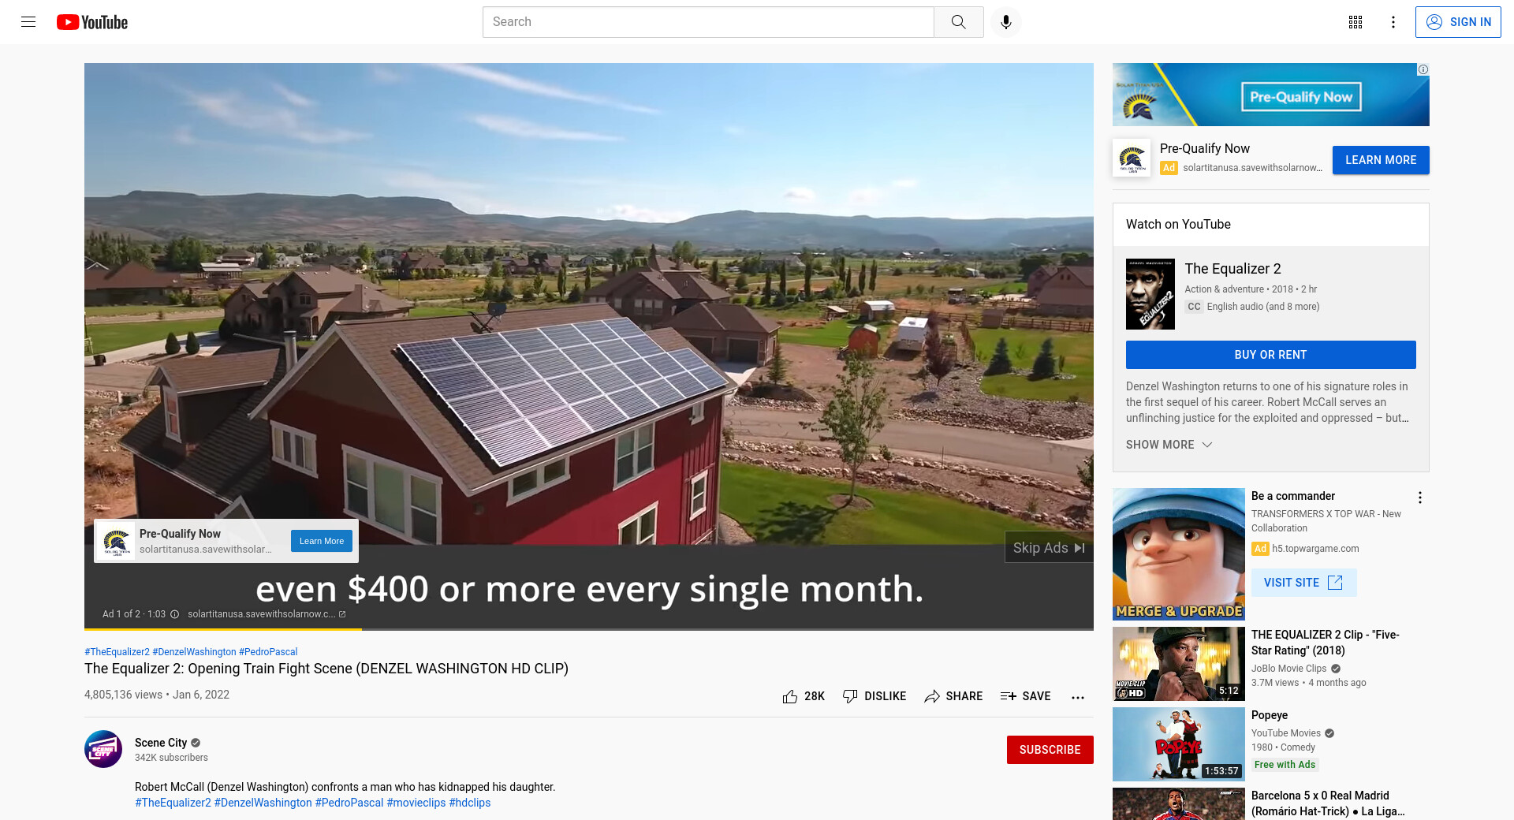Click the CC English audio badge
Viewport: 1514px width, 820px height.
(1194, 307)
